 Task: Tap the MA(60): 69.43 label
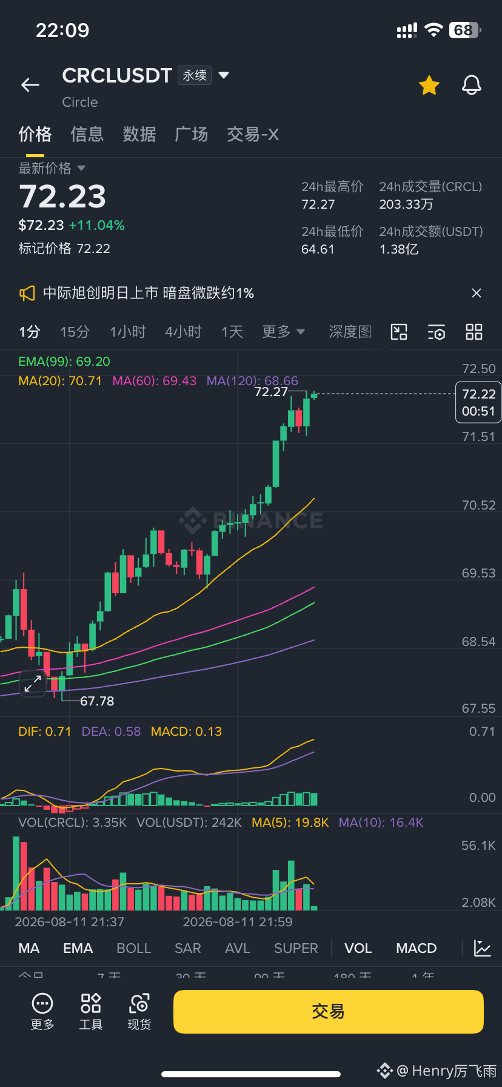pos(155,381)
